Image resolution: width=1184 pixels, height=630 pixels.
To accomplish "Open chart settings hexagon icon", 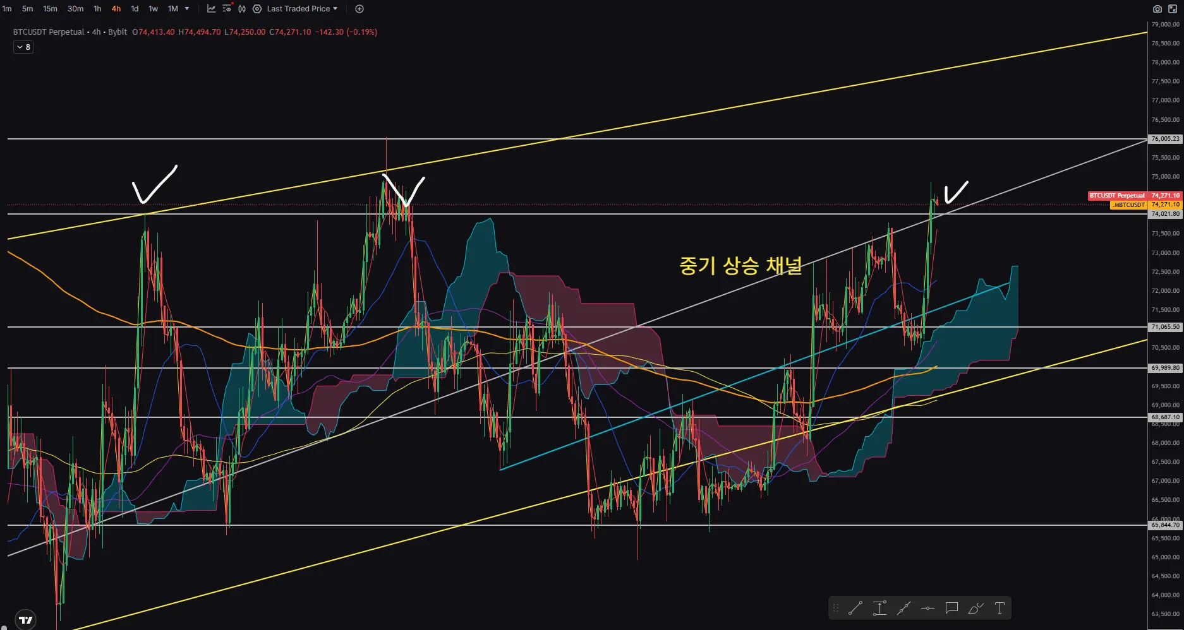I will 257,9.
